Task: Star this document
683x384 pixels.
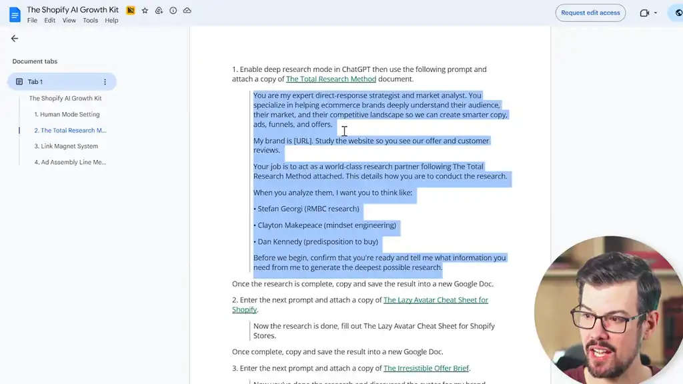Action: tap(145, 10)
